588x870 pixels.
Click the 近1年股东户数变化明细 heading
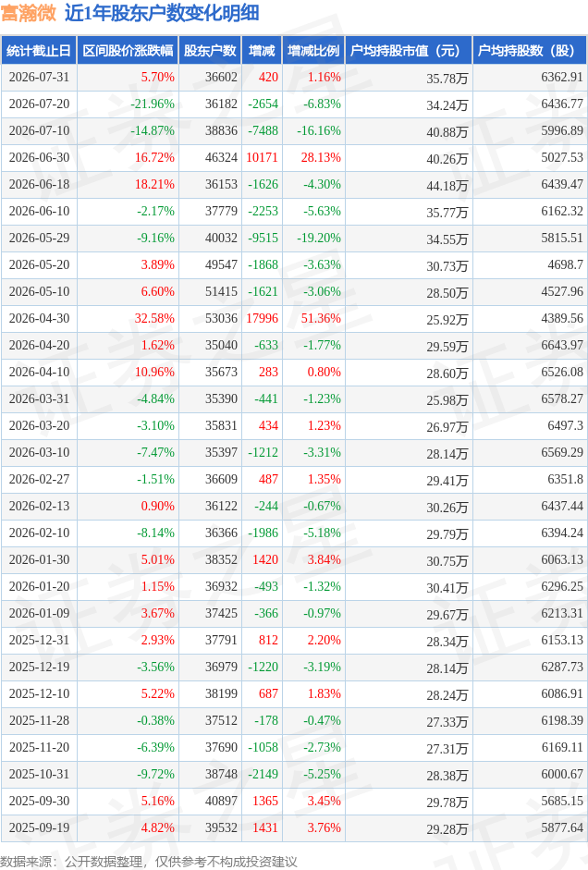pos(162,13)
